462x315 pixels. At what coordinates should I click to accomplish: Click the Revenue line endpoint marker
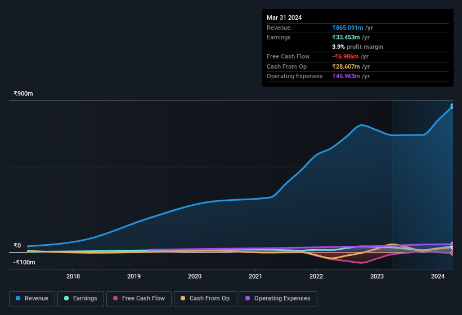(452, 106)
